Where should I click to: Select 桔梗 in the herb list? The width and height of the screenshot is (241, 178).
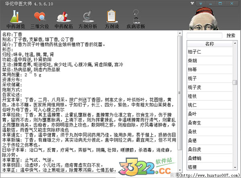(210, 166)
